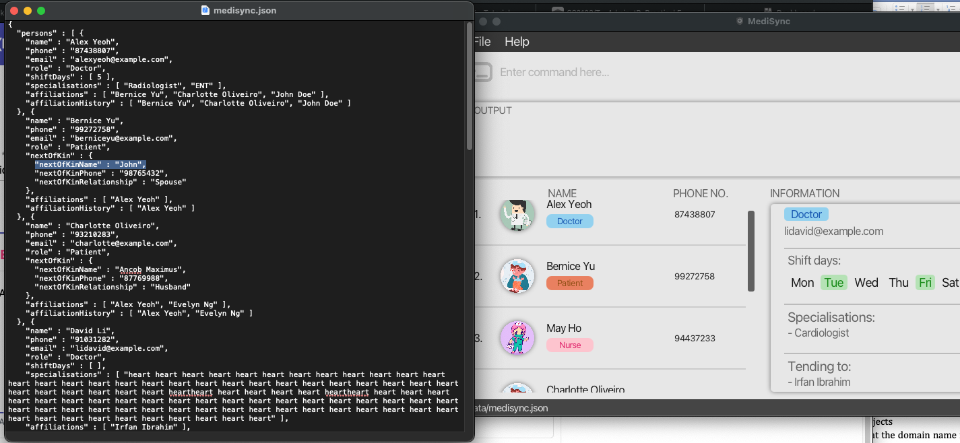Open the File menu in MediSync
960x443 pixels.
coord(482,42)
